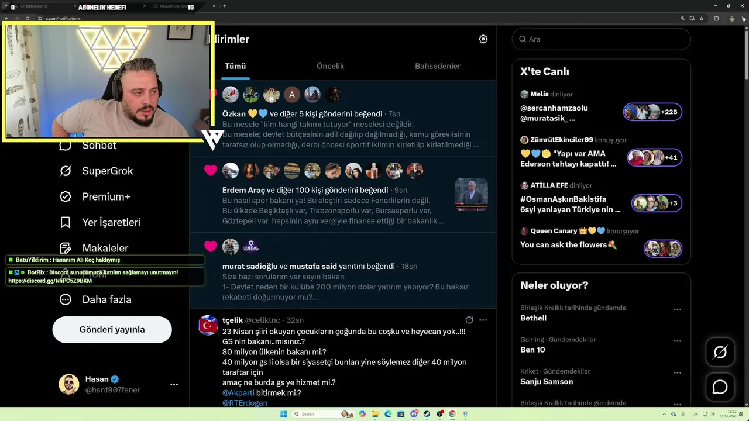Open Ben 10 trending topic

pyautogui.click(x=532, y=350)
